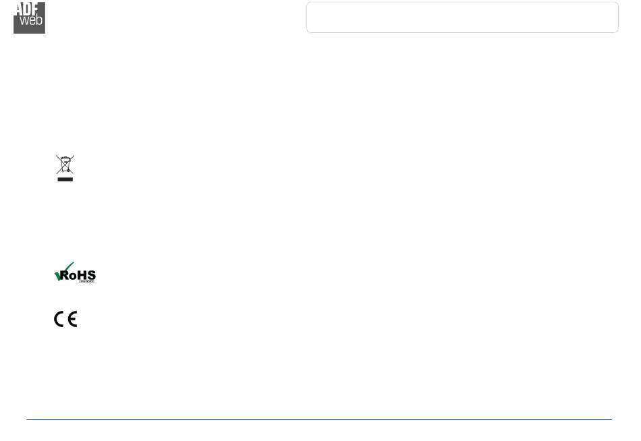Click the bin wheels in the WEEE symbol
Screen dimensions: 641x441
click(x=68, y=171)
